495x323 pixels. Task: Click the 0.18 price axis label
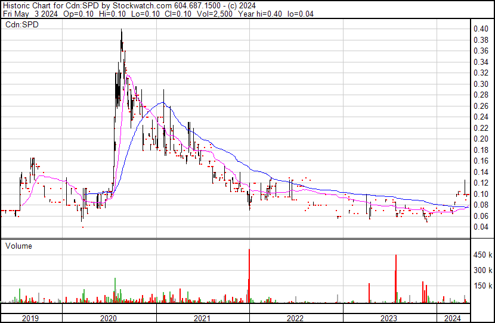click(x=481, y=150)
